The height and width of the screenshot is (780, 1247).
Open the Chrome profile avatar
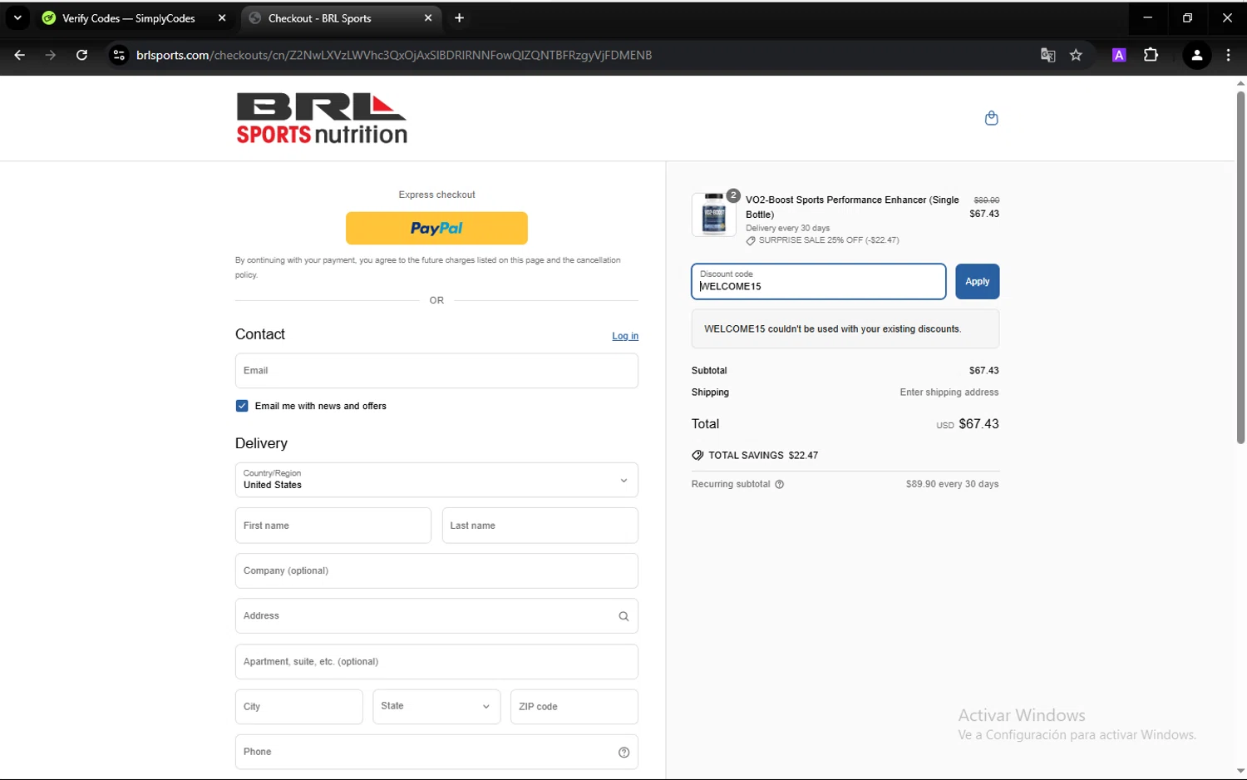(1197, 55)
